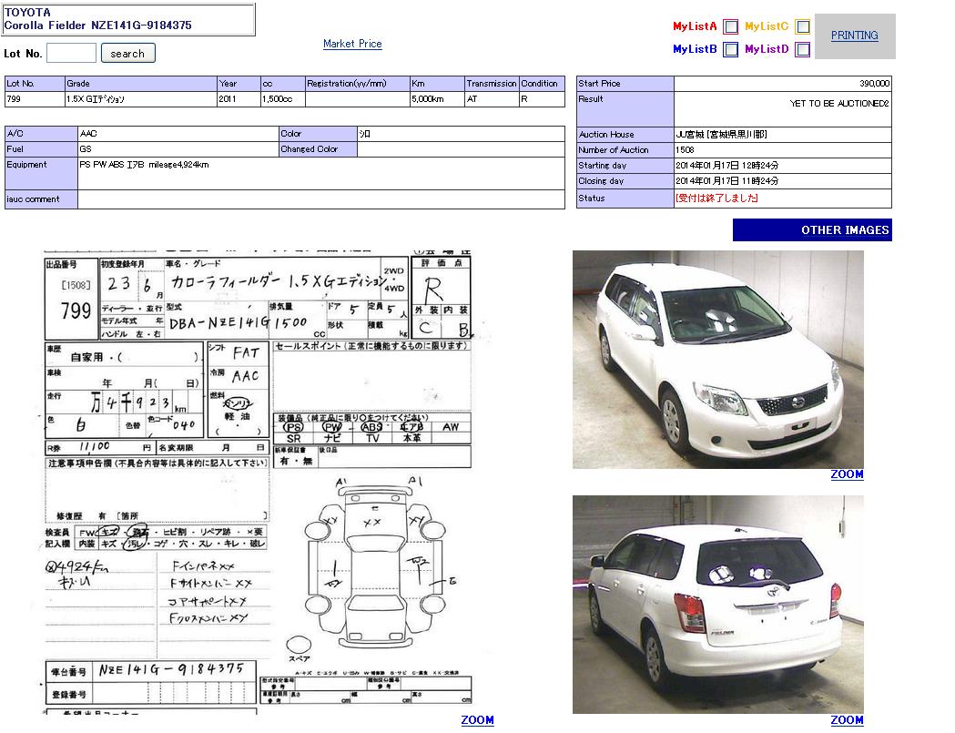Open the Market Price link

[x=352, y=44]
